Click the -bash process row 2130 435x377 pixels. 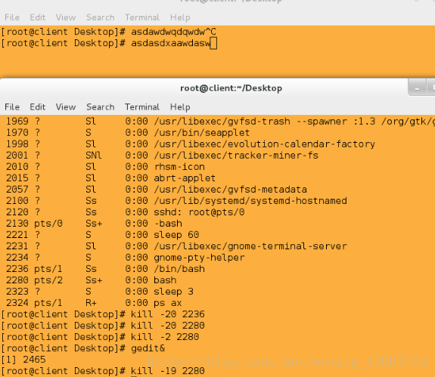click(94, 224)
